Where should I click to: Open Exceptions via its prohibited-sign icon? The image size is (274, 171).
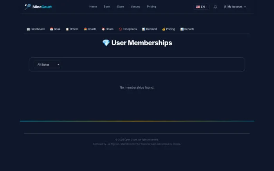coord(120,29)
